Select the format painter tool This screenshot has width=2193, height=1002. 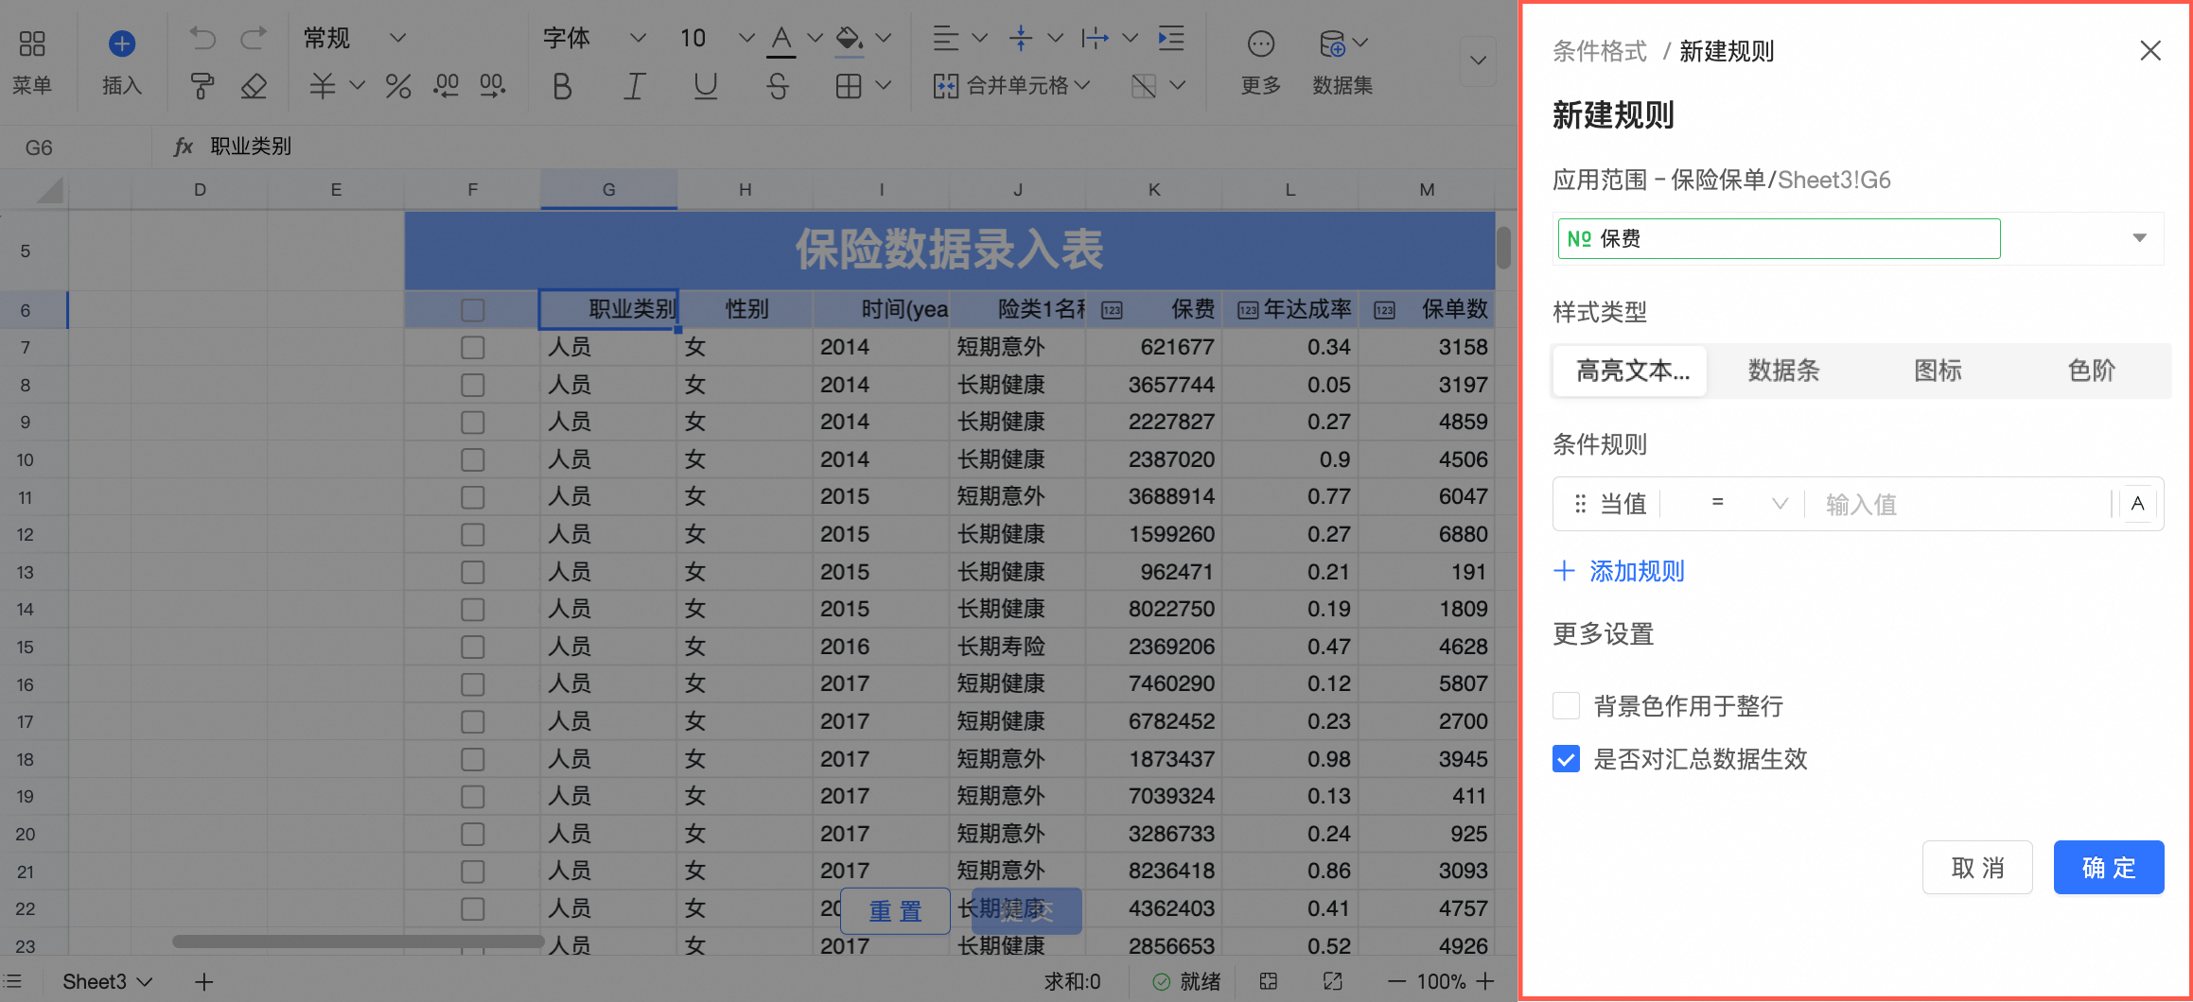[x=202, y=87]
